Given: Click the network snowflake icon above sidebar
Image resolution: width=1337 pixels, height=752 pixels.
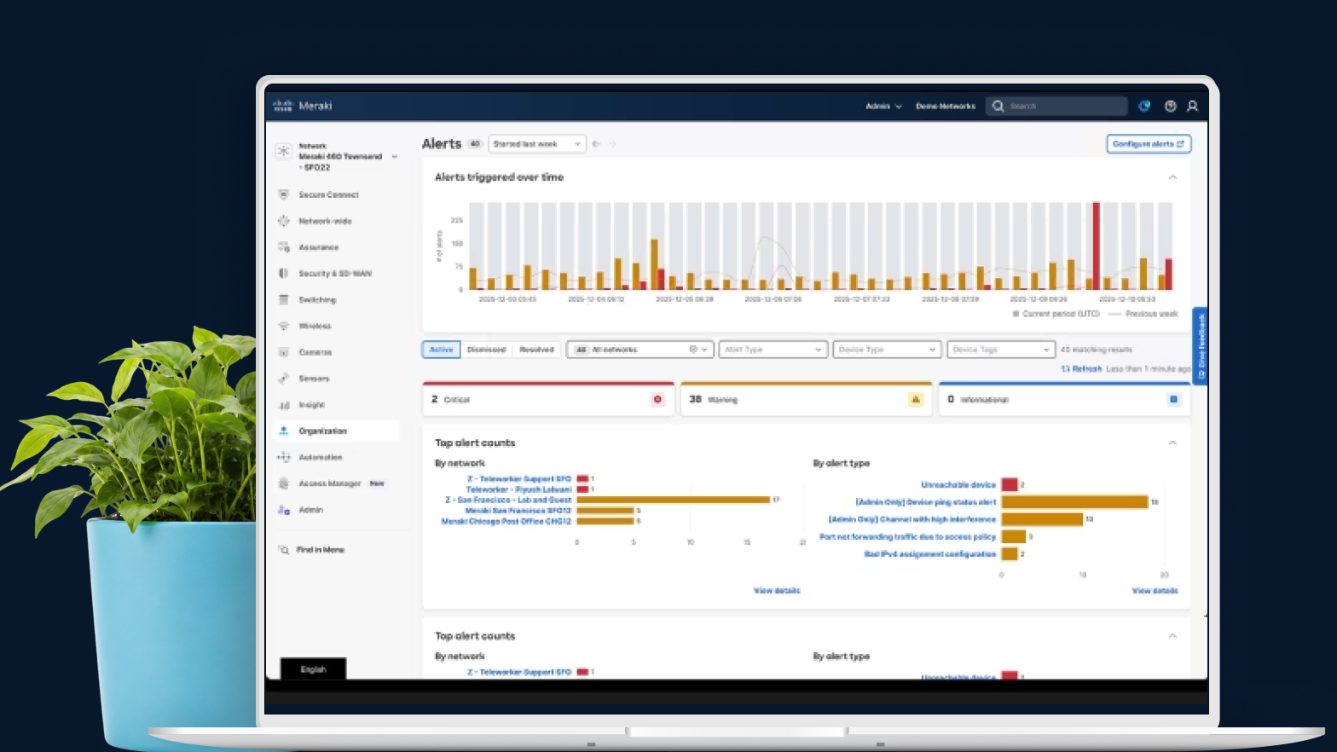Looking at the screenshot, I should [283, 151].
